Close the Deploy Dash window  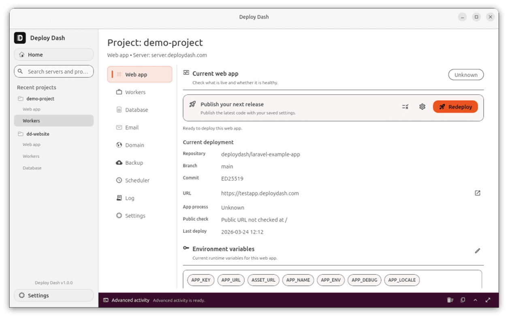[490, 17]
